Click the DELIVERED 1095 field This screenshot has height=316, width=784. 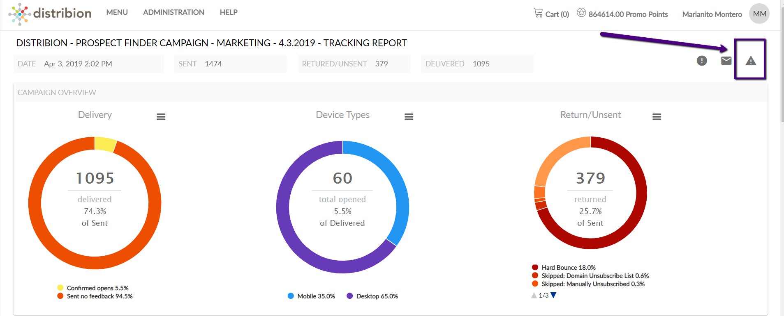pos(478,64)
